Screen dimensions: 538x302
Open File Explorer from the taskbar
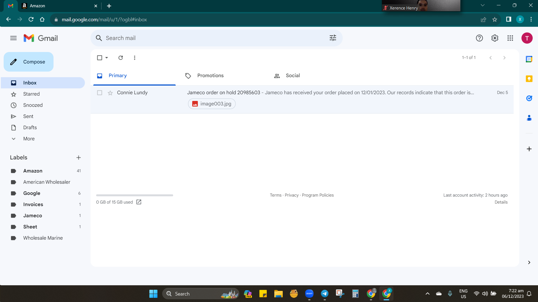click(x=278, y=294)
